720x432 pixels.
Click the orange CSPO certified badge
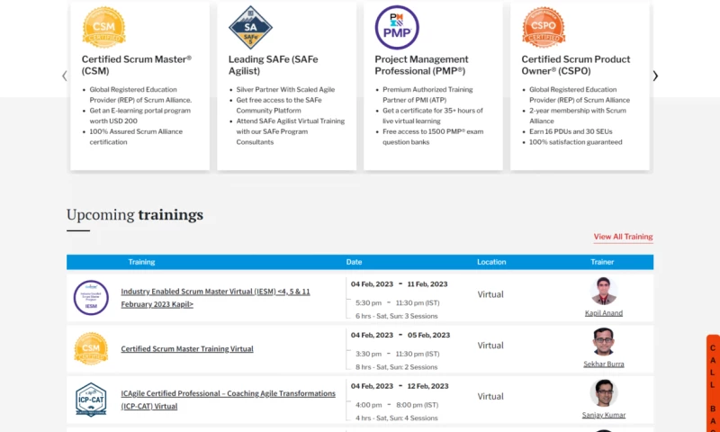point(544,27)
